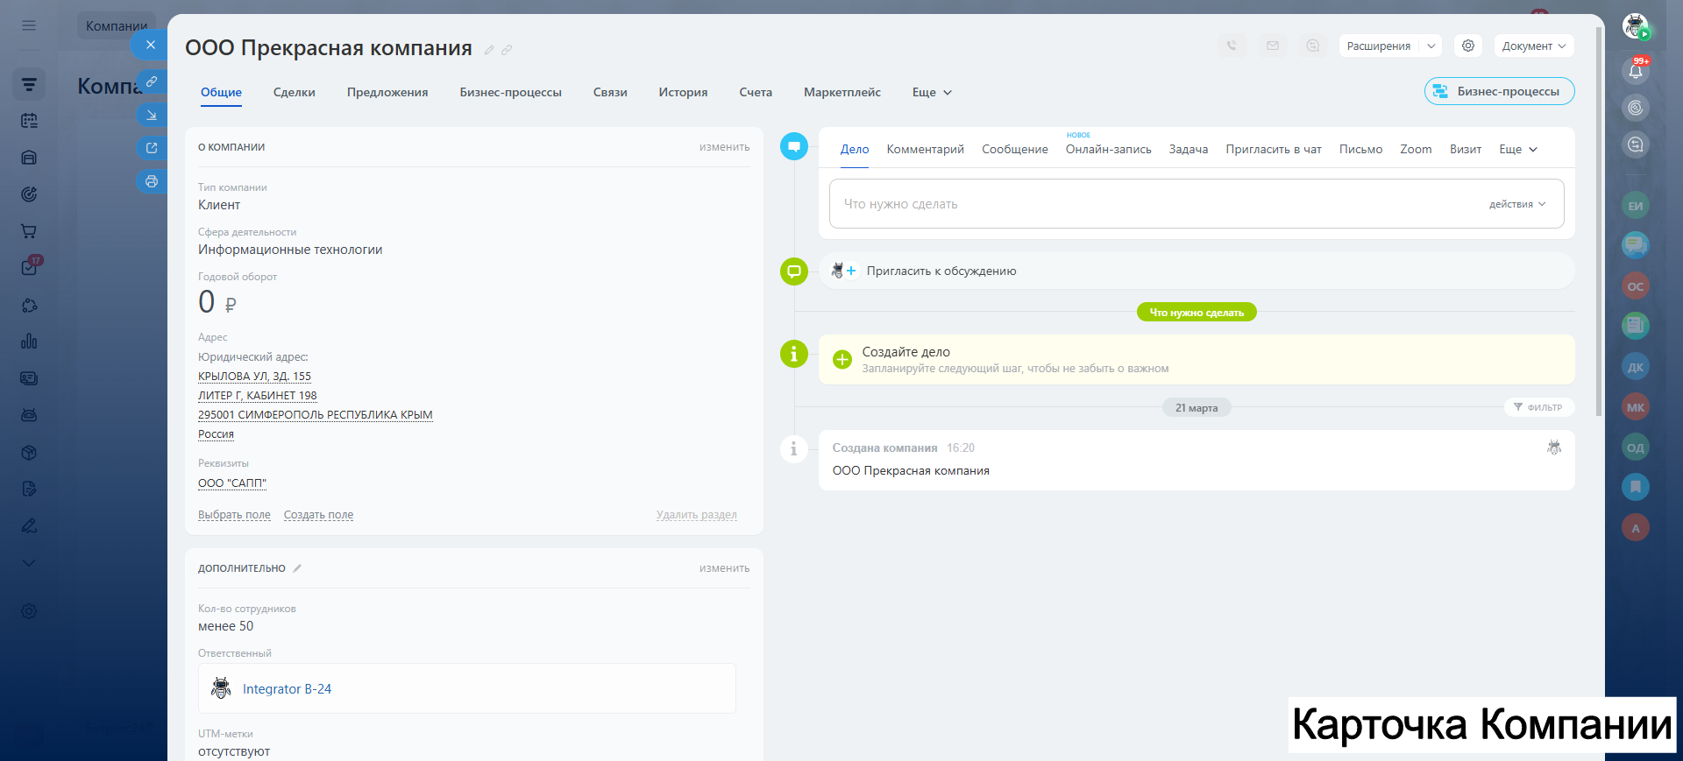Click the phone call icon in header
The image size is (1683, 761).
click(x=1232, y=46)
